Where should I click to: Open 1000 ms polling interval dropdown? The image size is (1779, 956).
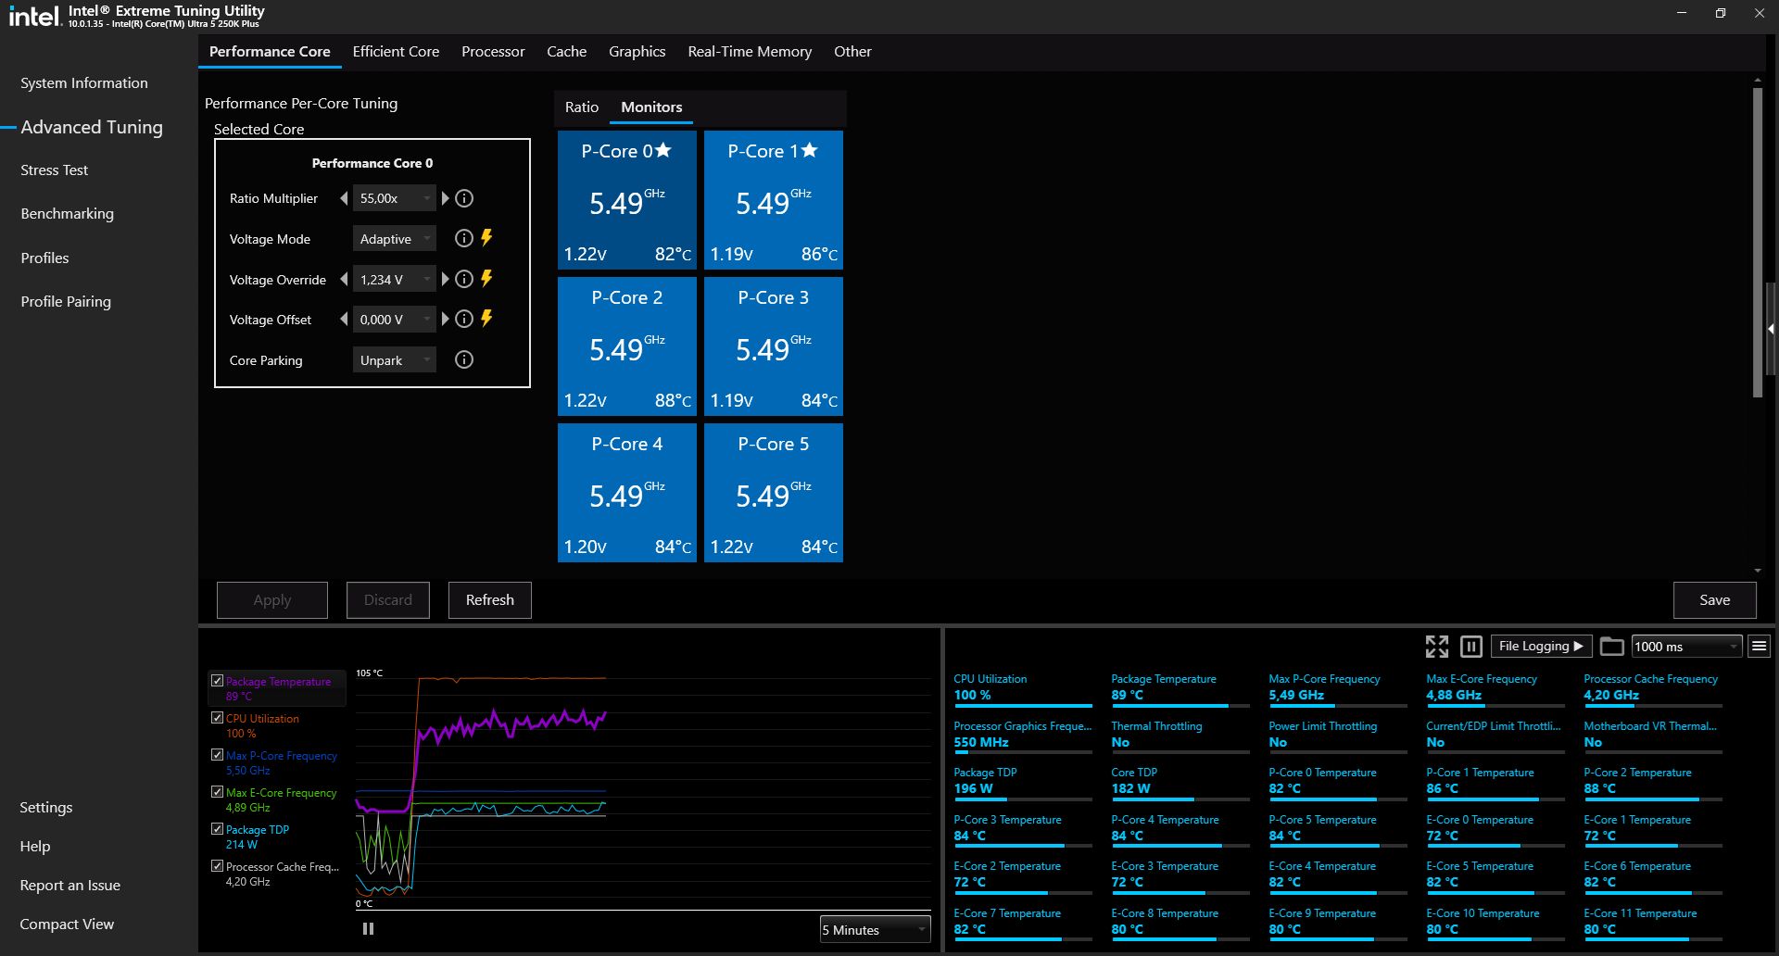click(1686, 646)
